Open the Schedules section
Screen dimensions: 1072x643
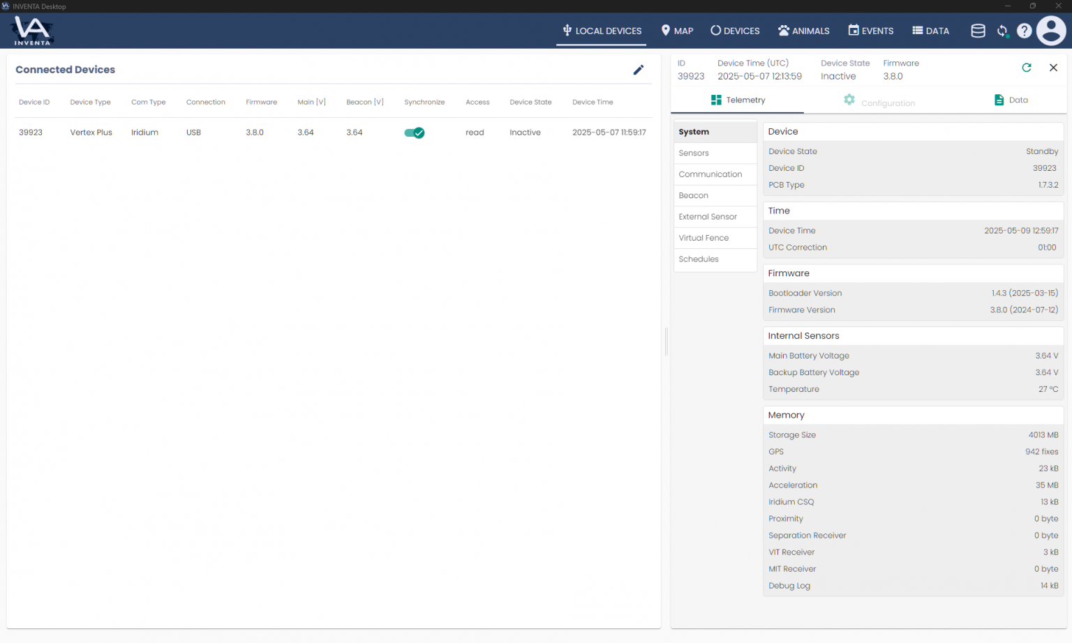pyautogui.click(x=699, y=259)
